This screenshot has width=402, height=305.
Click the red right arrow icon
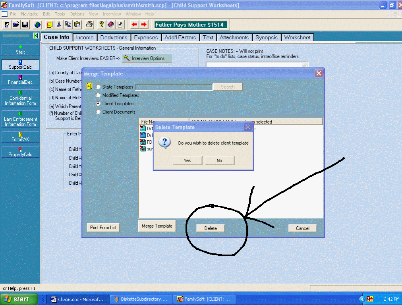[x=144, y=25]
